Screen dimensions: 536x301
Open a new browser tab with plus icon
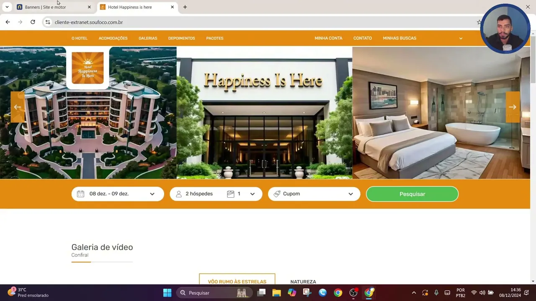[185, 7]
